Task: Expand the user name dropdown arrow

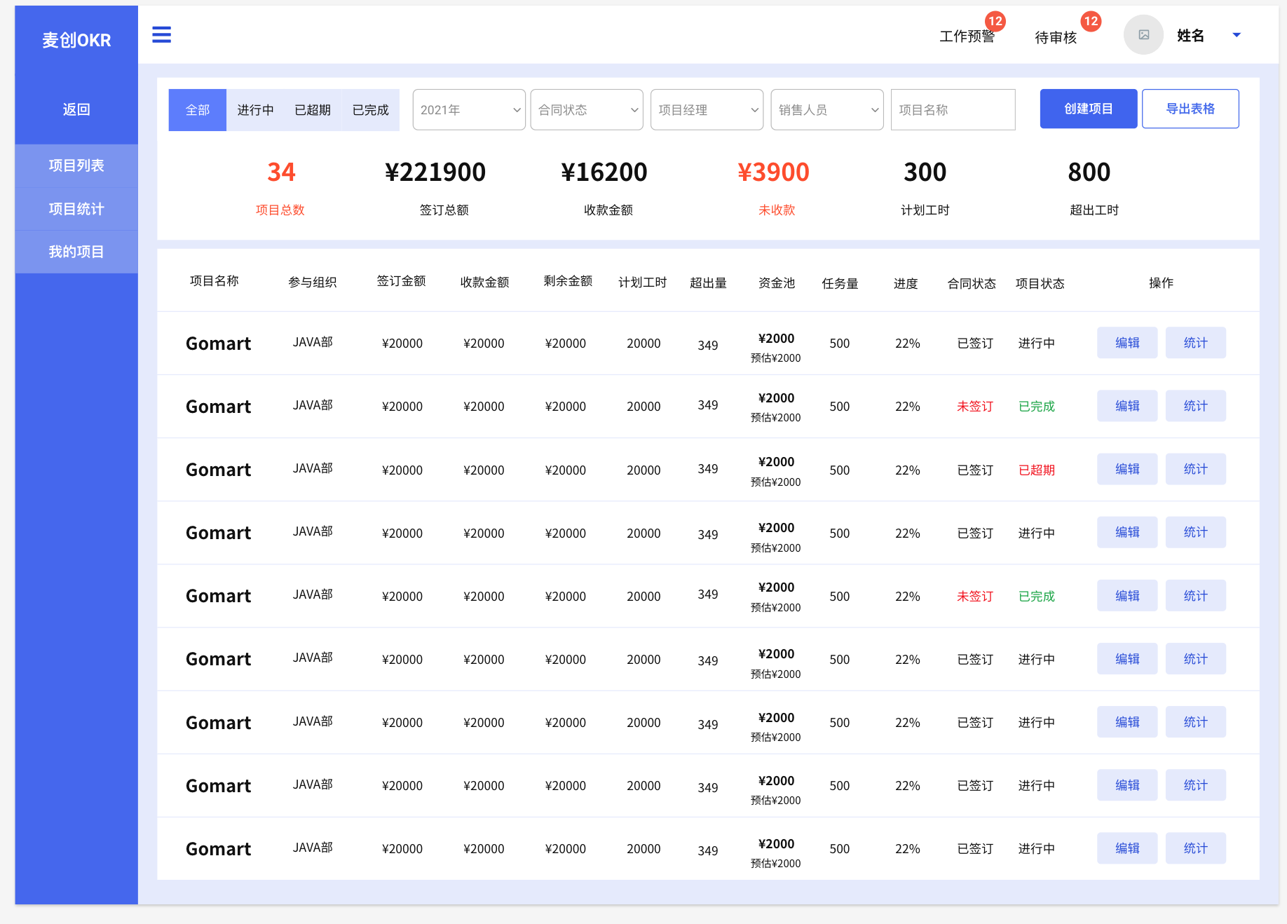Action: click(x=1237, y=35)
